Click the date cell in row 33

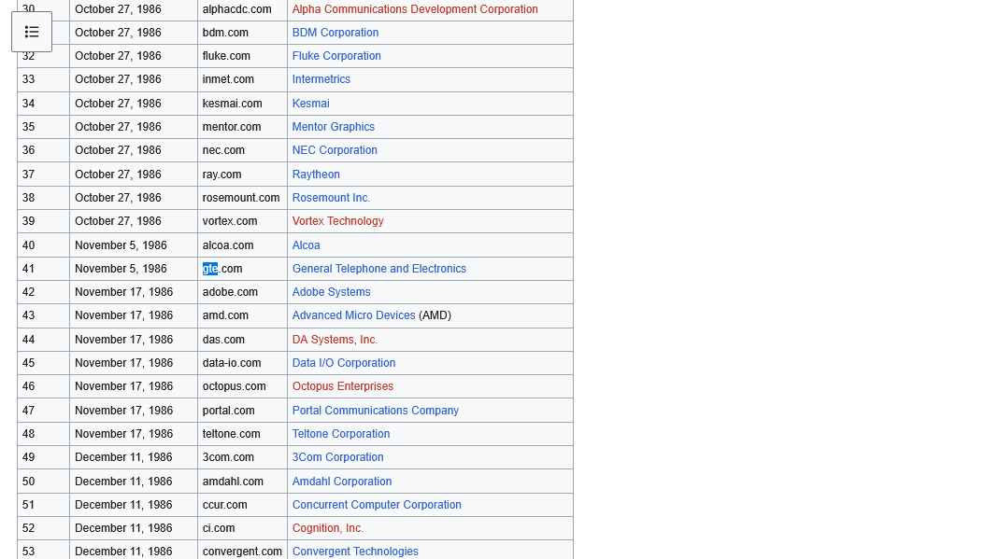click(x=134, y=79)
